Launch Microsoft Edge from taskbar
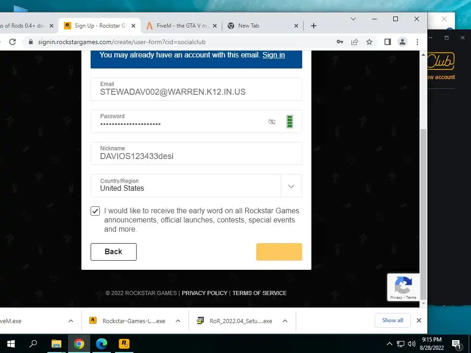 coord(102,344)
